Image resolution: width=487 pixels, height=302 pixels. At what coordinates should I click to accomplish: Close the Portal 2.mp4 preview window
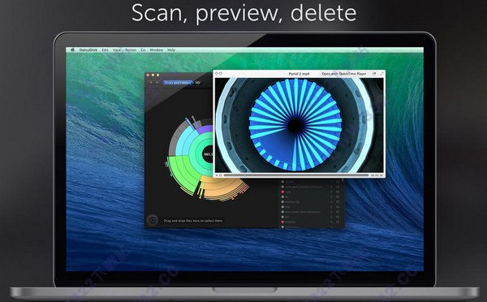pyautogui.click(x=217, y=74)
